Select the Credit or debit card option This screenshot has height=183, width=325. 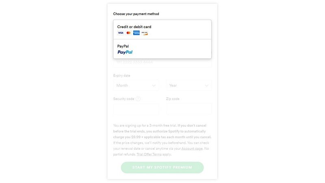(x=134, y=27)
